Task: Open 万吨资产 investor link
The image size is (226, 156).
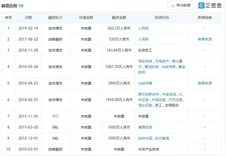Action: [x=162, y=61]
